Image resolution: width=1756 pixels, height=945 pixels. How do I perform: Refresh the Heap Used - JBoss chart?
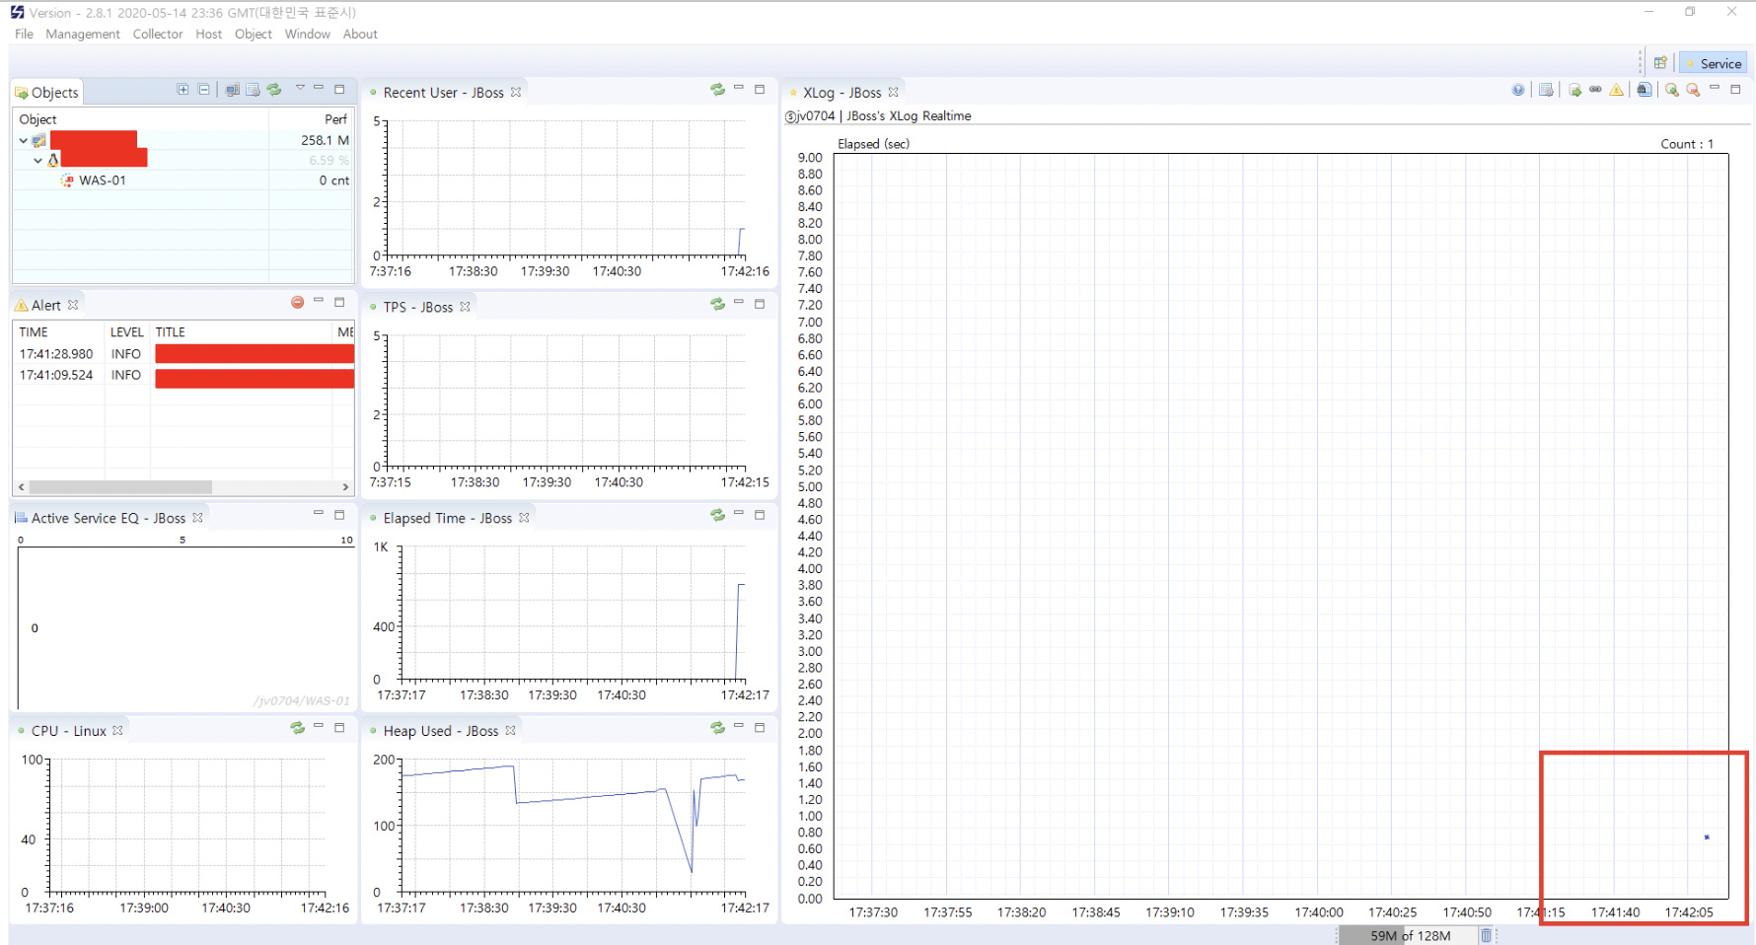pos(717,728)
